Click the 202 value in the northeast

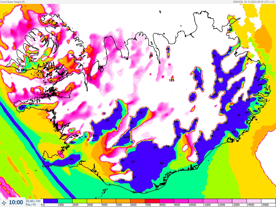[230, 30]
